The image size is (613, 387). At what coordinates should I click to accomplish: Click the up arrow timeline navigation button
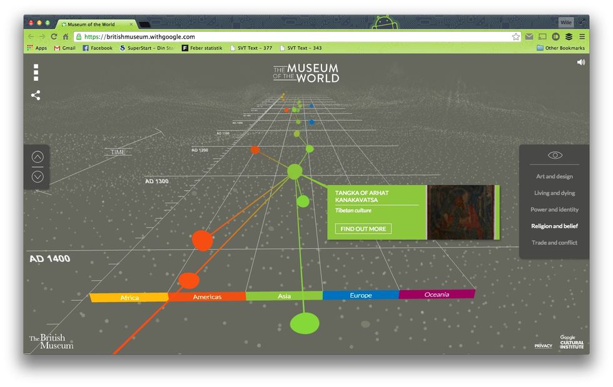pos(38,158)
